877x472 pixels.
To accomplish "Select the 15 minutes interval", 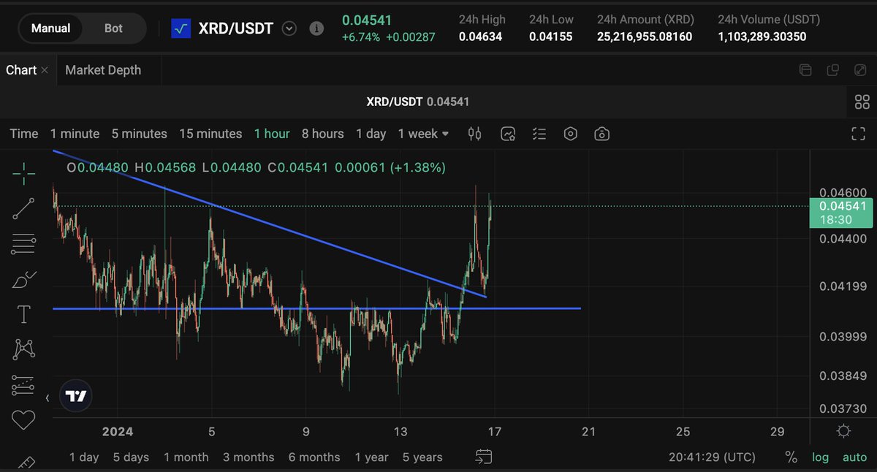I will [x=210, y=134].
